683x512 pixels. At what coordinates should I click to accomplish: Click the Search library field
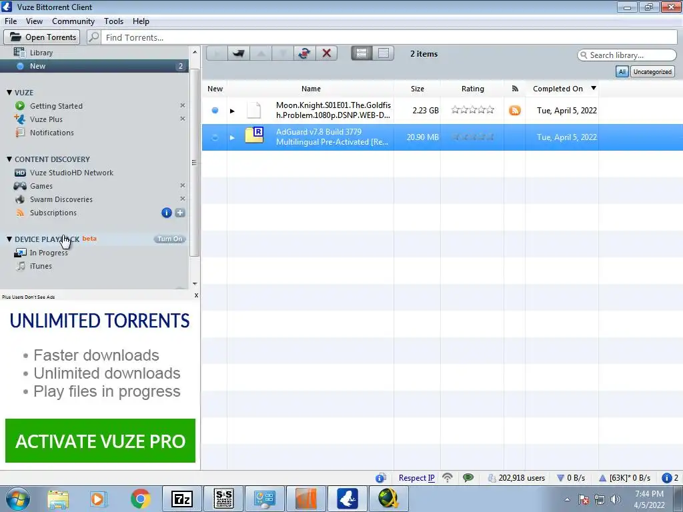627,55
